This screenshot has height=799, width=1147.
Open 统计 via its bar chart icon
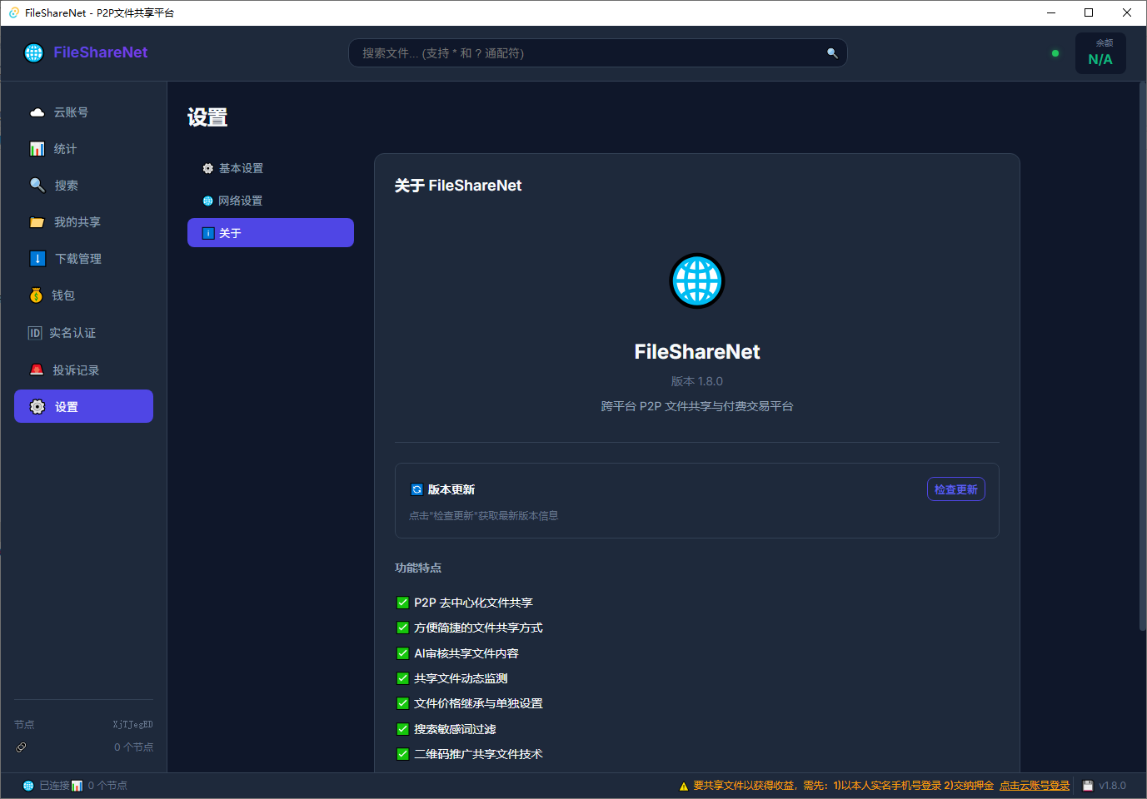[37, 149]
